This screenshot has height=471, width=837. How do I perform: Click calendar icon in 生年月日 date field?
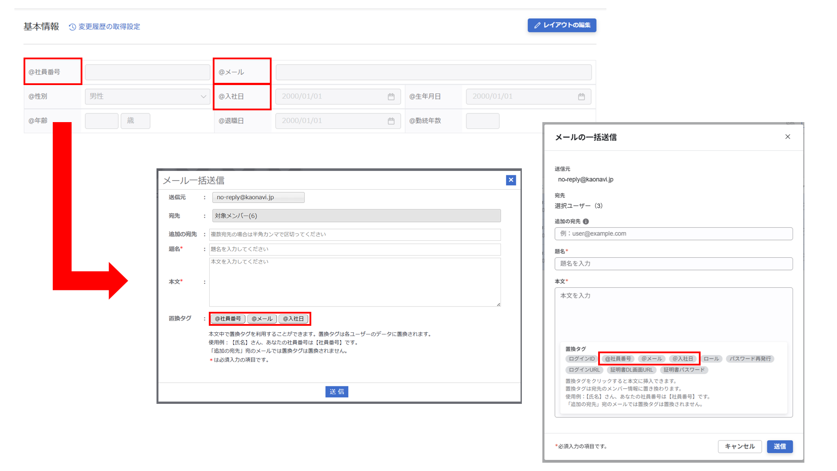pos(581,97)
